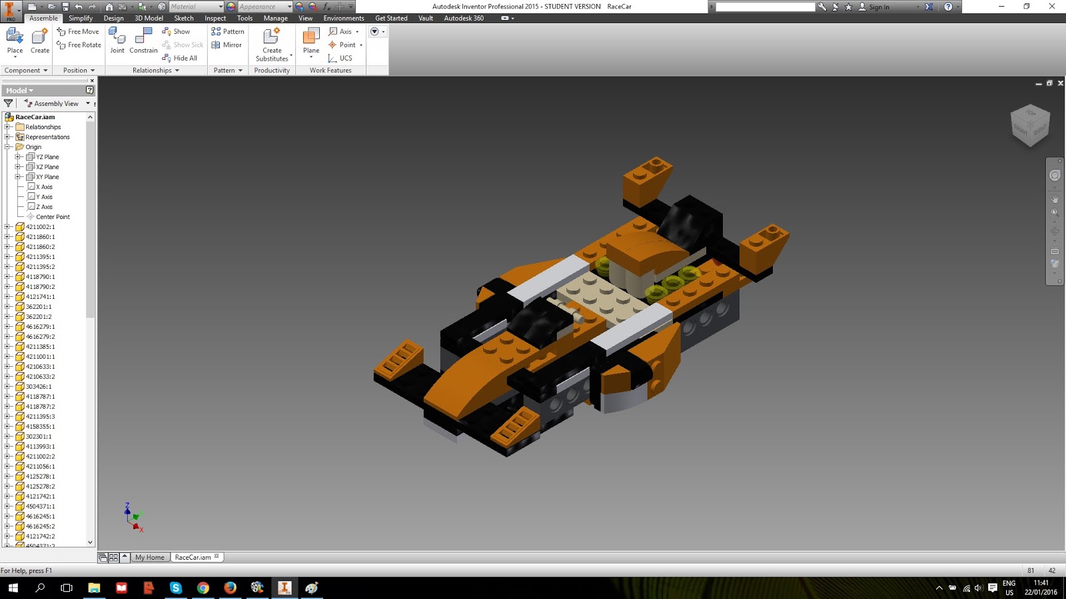Open Skype from the taskbar
The height and width of the screenshot is (599, 1066).
click(175, 588)
